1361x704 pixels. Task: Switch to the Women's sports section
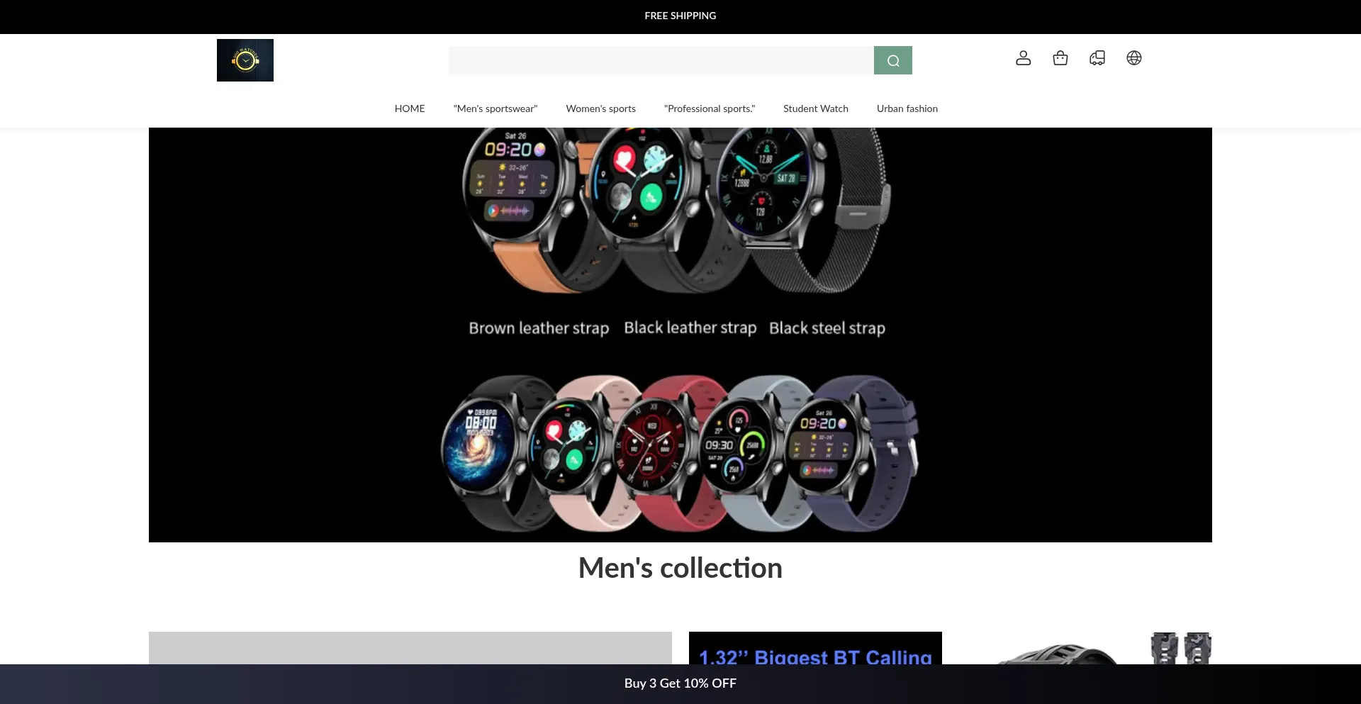[x=600, y=108]
